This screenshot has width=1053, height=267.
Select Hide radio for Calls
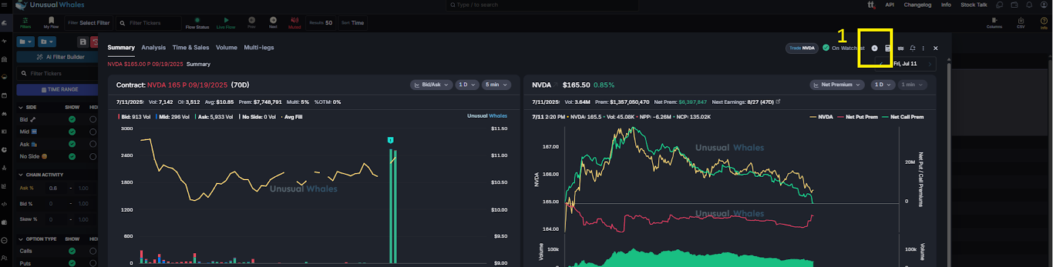pos(93,251)
